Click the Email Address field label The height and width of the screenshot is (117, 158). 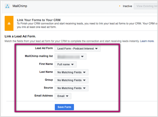pos(44,95)
